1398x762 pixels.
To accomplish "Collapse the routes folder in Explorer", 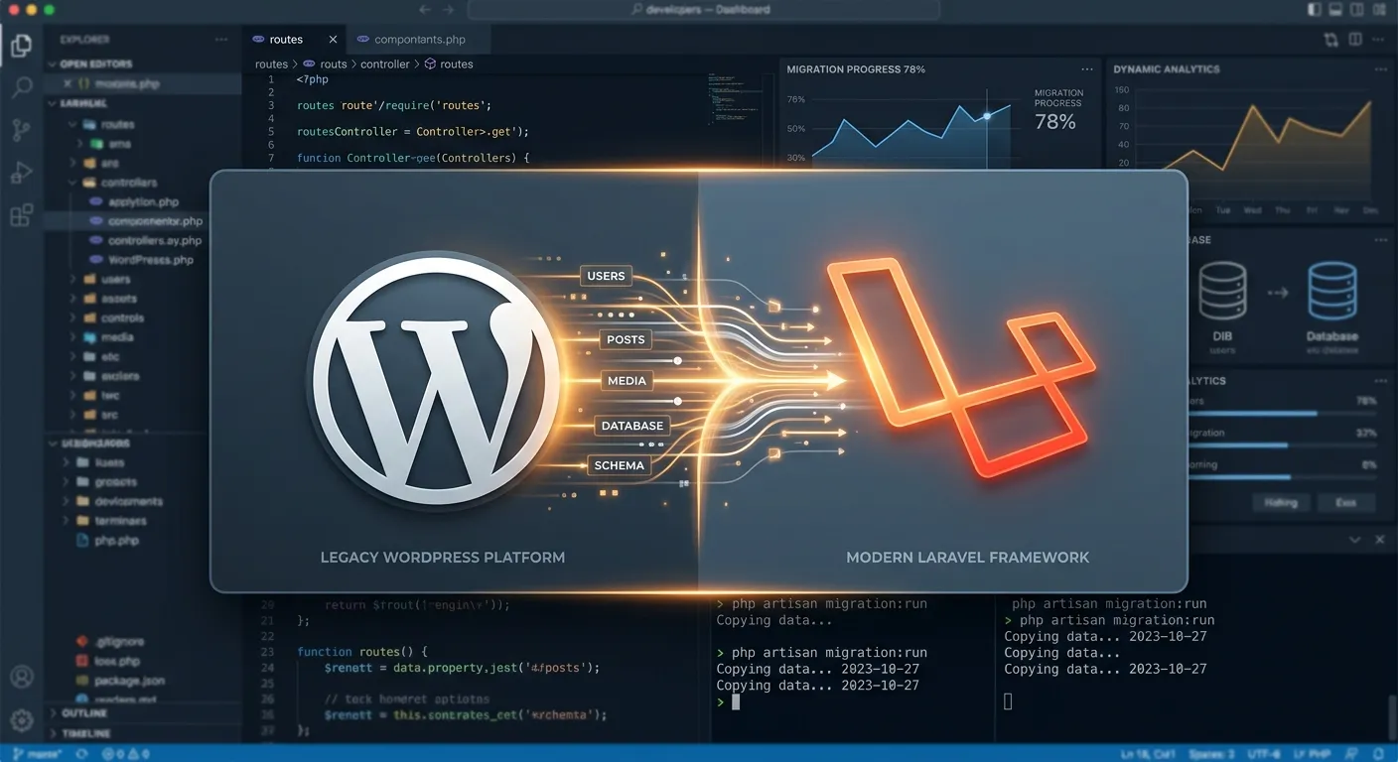I will (72, 125).
